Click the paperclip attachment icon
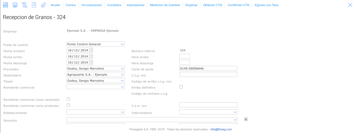The width and height of the screenshot is (356, 133). point(44,5)
